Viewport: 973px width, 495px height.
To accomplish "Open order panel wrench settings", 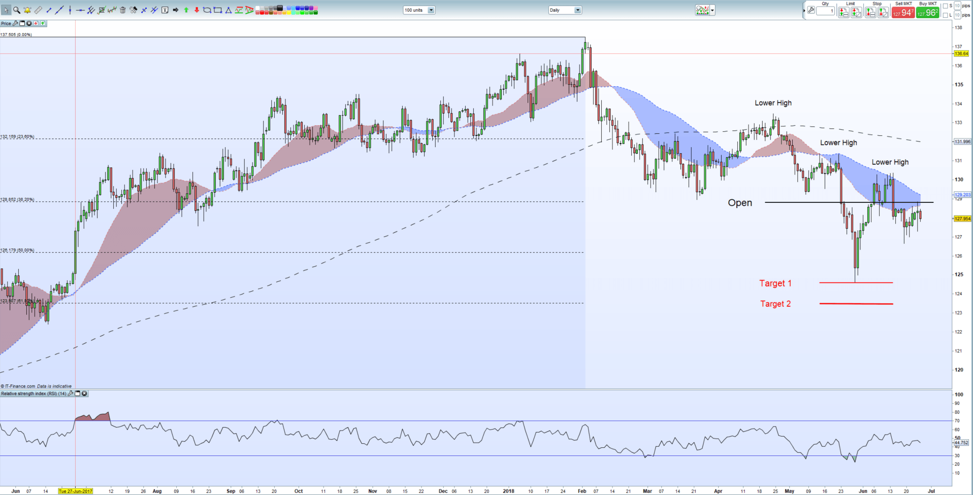I will click(811, 10).
